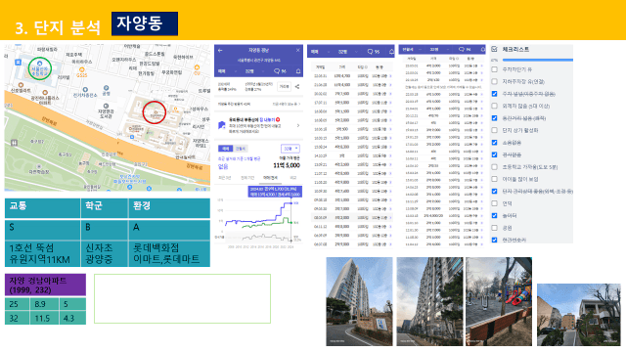Click the back arrow in 자양동 경남 panel

click(220, 50)
